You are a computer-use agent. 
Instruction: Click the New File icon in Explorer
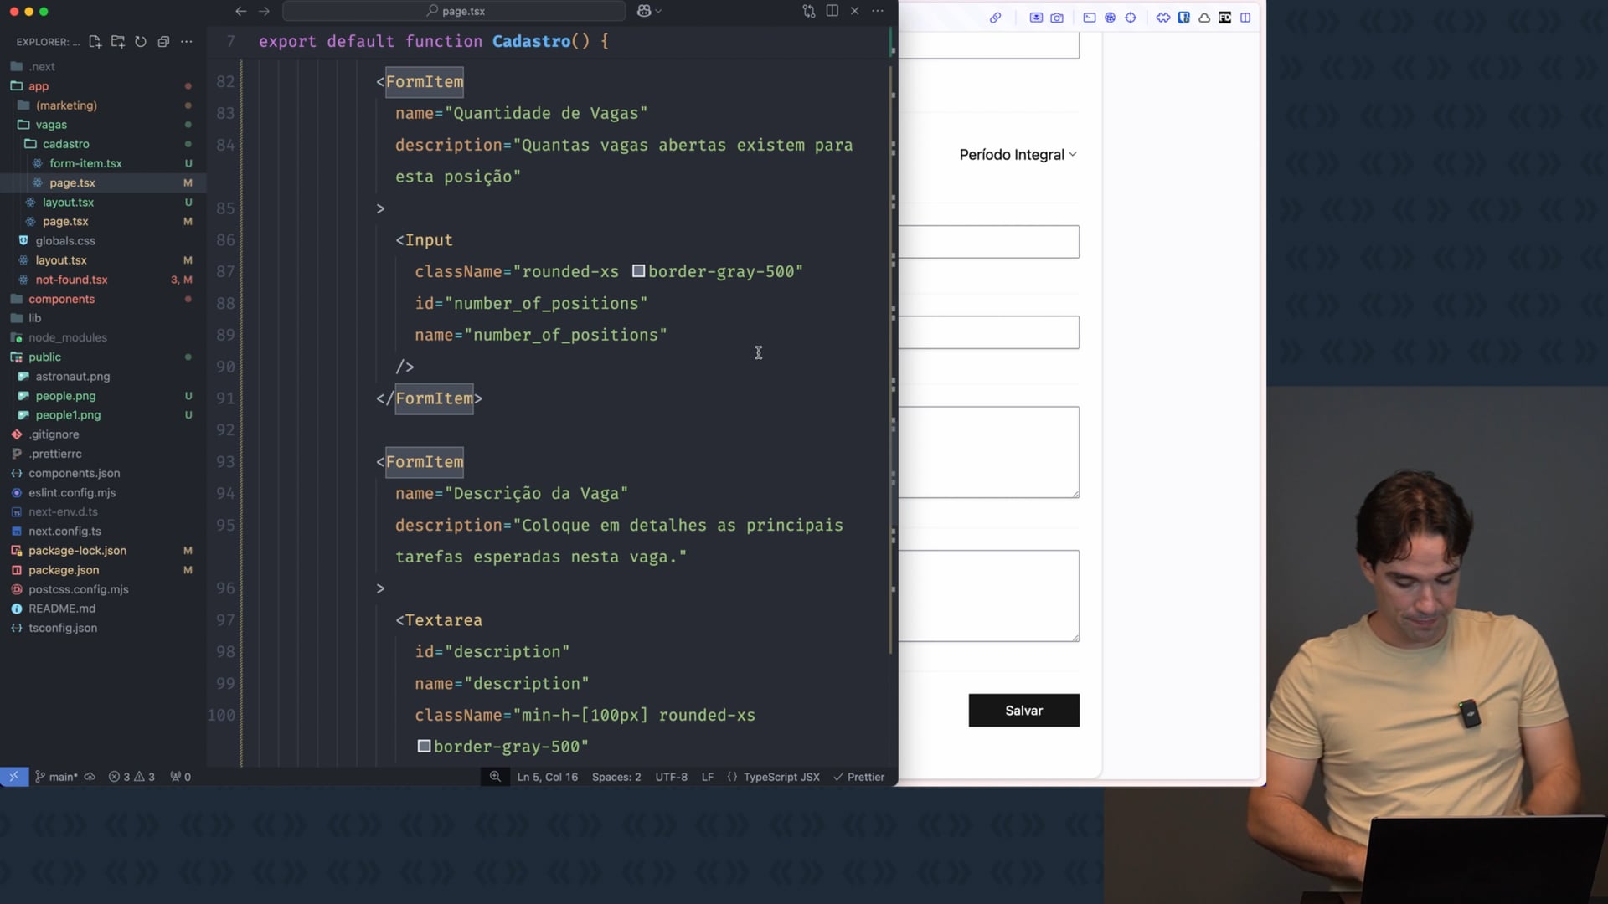tap(95, 41)
